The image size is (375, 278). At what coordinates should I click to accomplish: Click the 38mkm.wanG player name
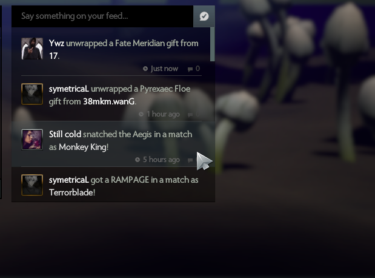pyautogui.click(x=109, y=101)
